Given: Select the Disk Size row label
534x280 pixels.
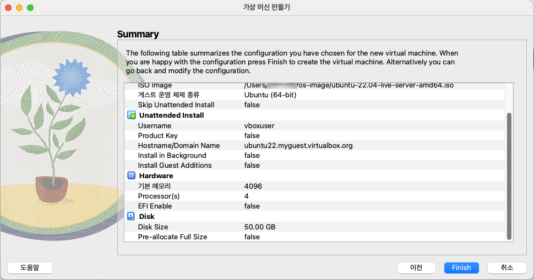Looking at the screenshot, I should pyautogui.click(x=153, y=227).
